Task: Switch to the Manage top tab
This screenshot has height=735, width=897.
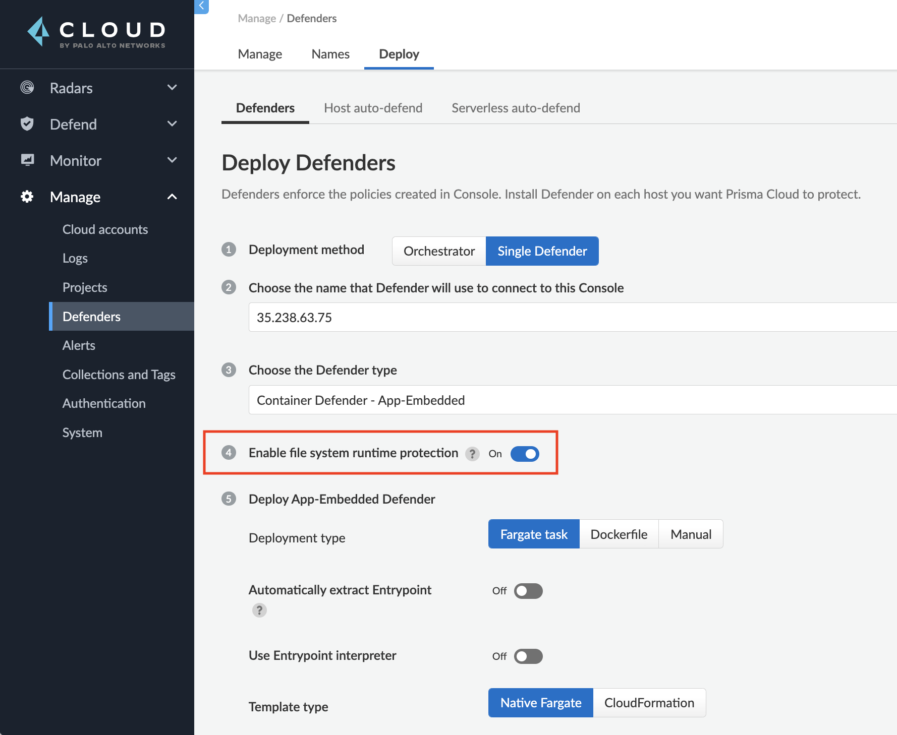Action: [260, 54]
